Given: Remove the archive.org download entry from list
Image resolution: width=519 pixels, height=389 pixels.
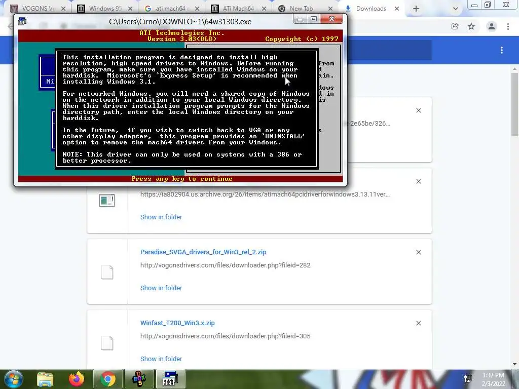Looking at the screenshot, I should click(419, 181).
